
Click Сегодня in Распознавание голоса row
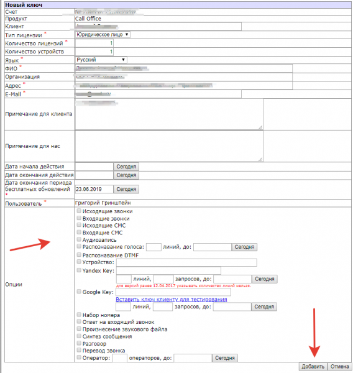(244, 247)
